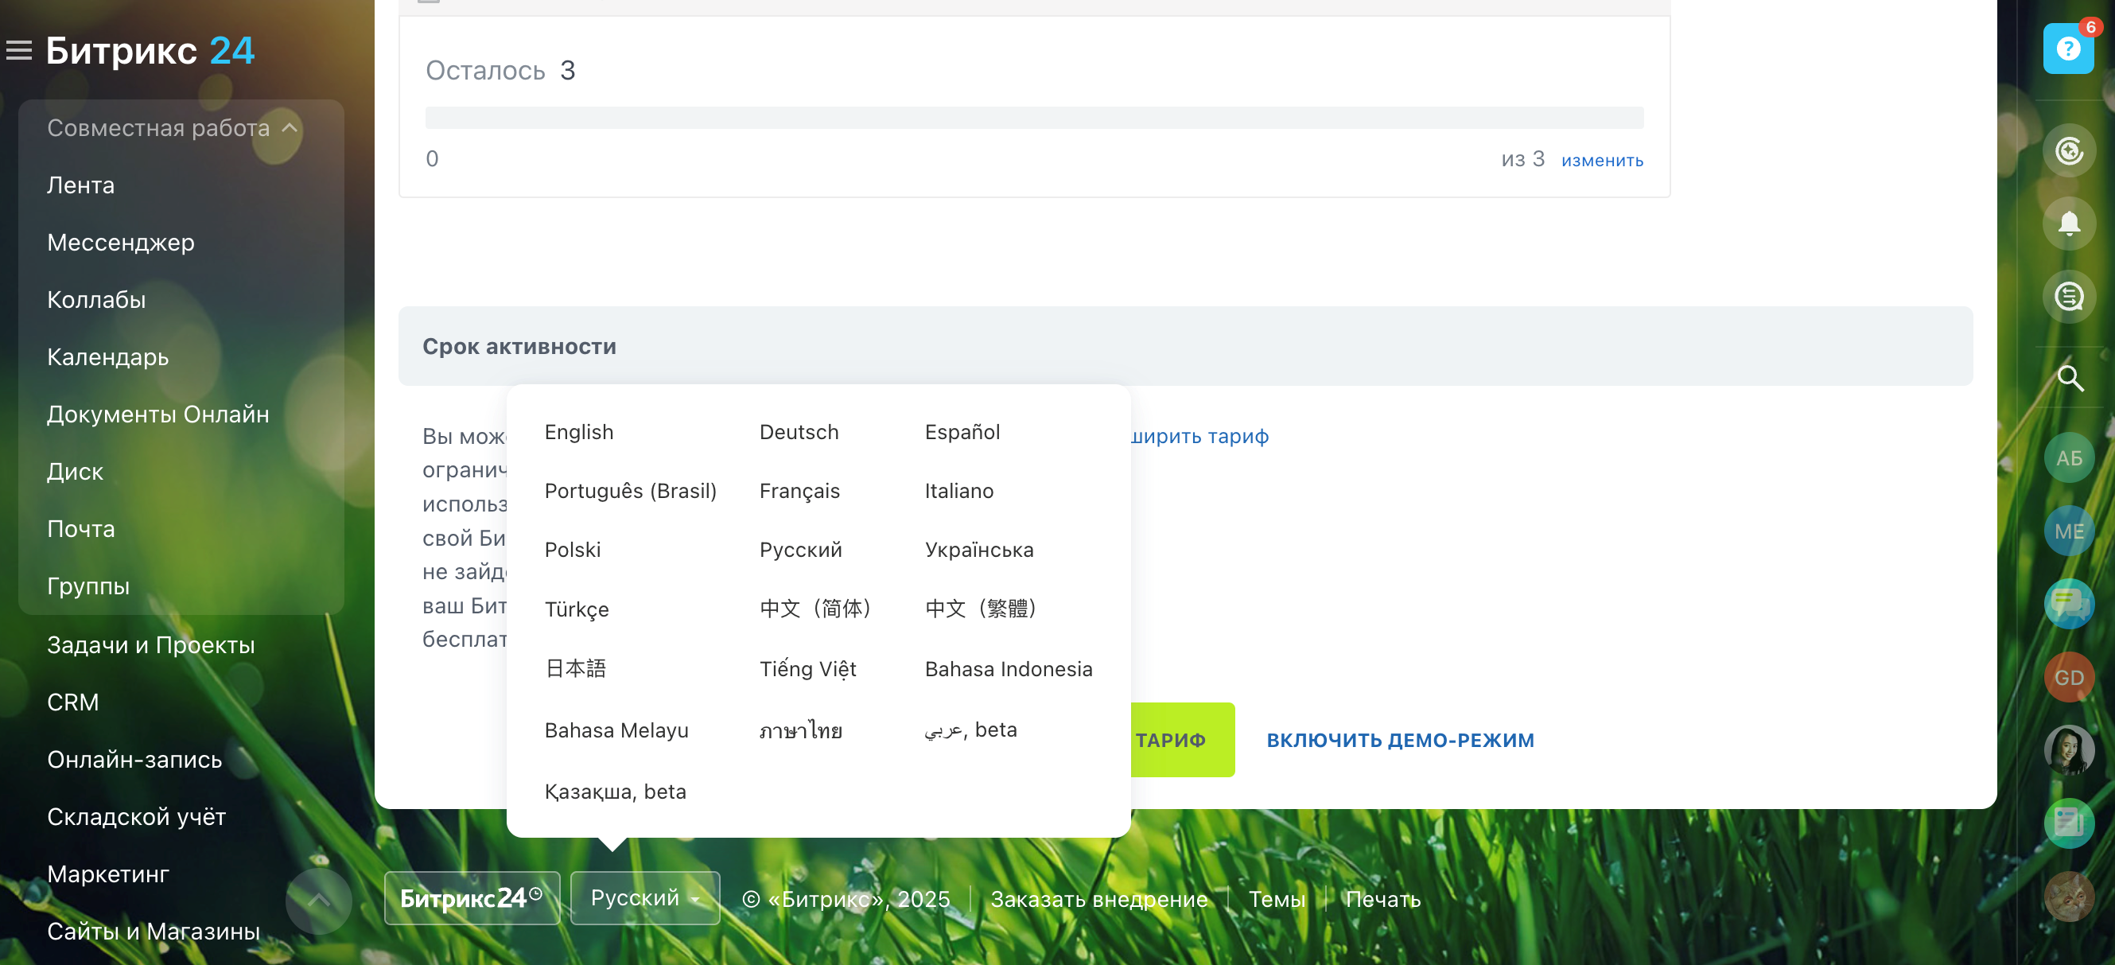Viewport: 2115px width, 965px height.
Task: Open chat with АБ avatar
Action: tap(2068, 457)
